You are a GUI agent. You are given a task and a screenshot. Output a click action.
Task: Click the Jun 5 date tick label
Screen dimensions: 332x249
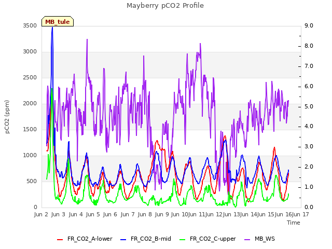pos(93,214)
